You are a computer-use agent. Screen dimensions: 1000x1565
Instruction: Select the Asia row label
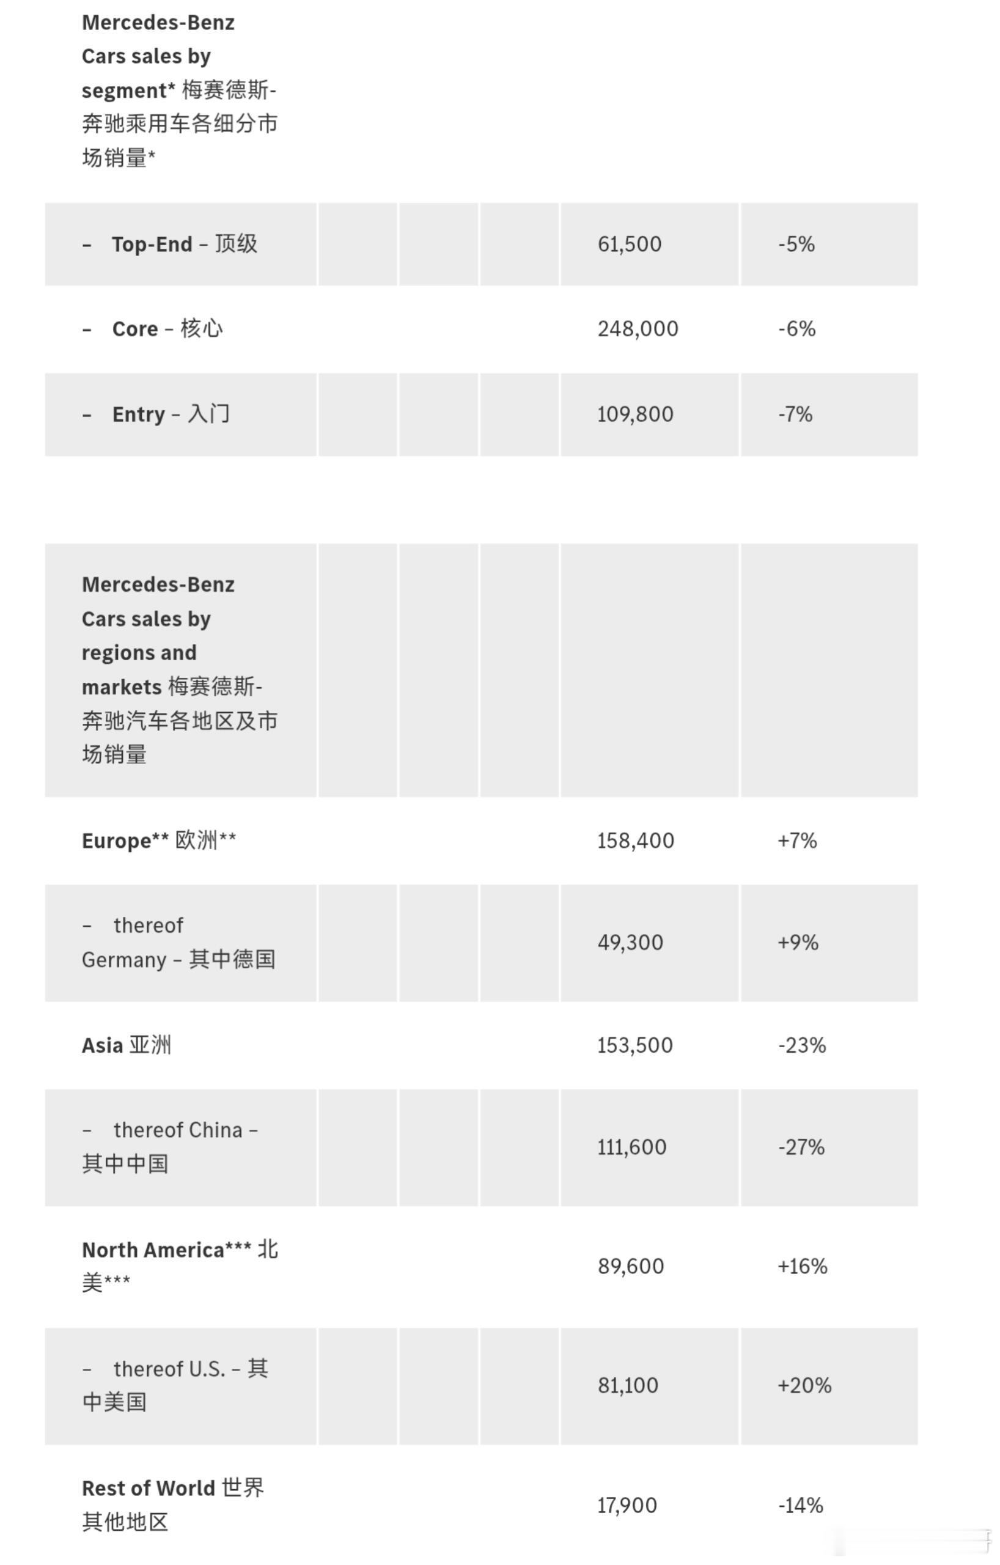(126, 1045)
